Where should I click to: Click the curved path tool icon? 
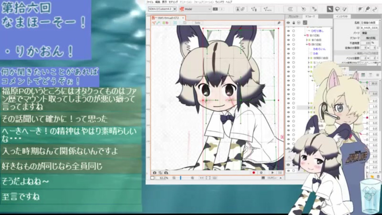(x=375, y=9)
